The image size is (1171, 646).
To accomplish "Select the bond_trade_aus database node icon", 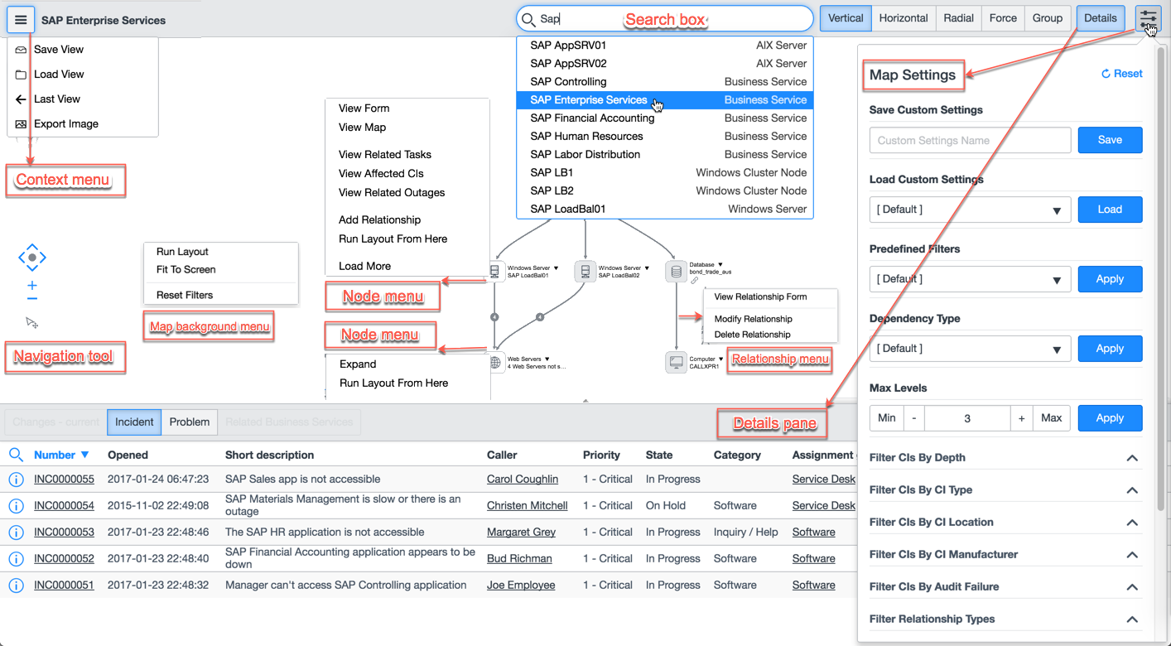I will tap(677, 272).
